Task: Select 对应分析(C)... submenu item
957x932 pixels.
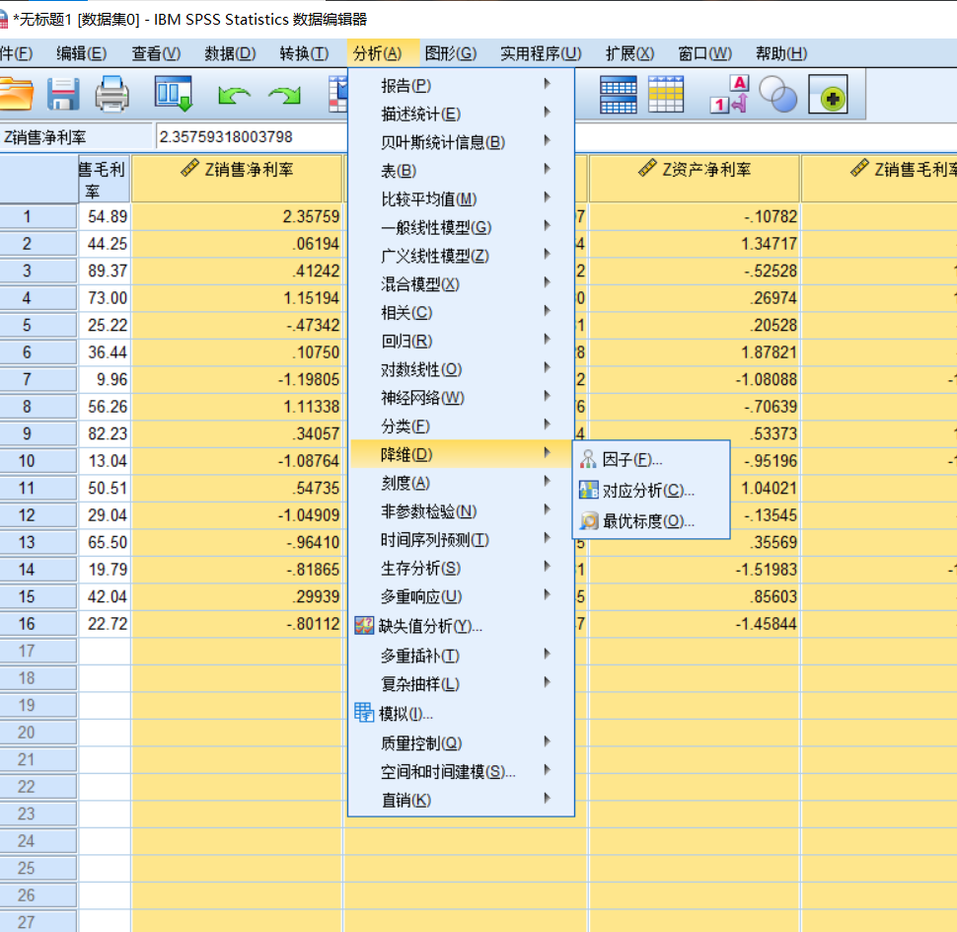Action: pos(650,490)
